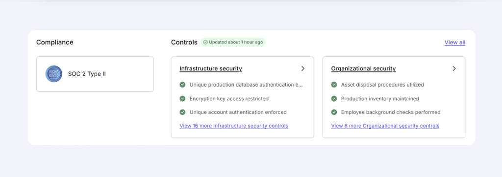Click green check beside Unique production database authentication
Viewport: 502px width, 177px height.
tap(182, 85)
